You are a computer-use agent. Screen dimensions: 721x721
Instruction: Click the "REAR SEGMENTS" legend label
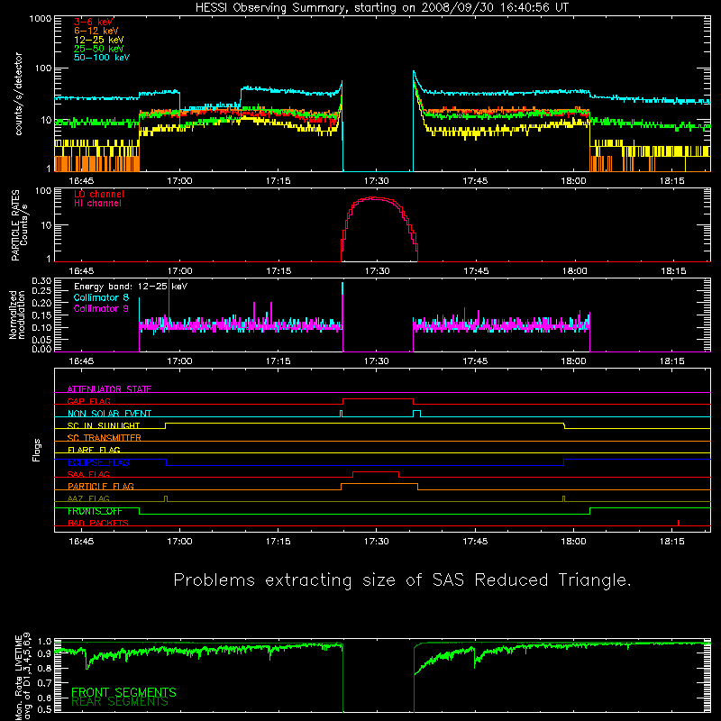120,702
